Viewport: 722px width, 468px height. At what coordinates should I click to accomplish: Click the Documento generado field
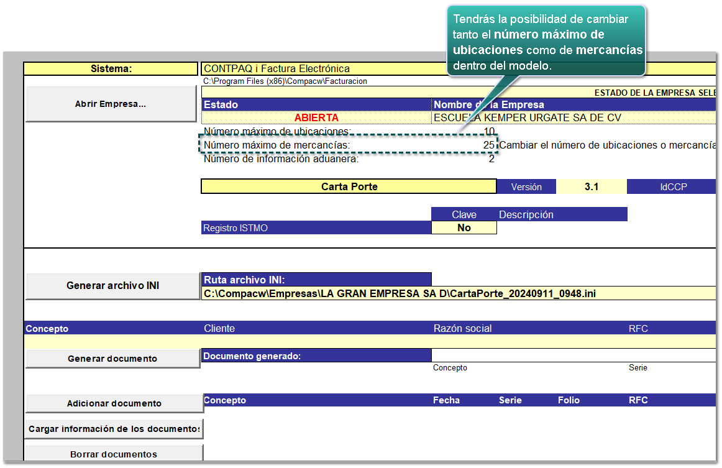[573, 355]
